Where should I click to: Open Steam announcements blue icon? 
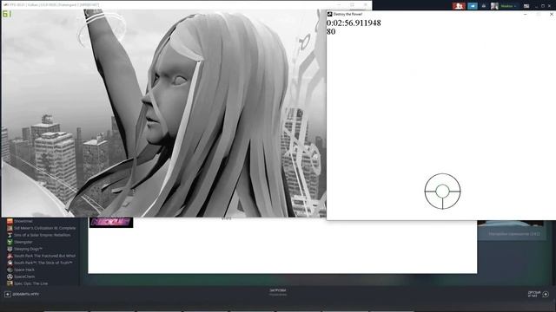(473, 6)
